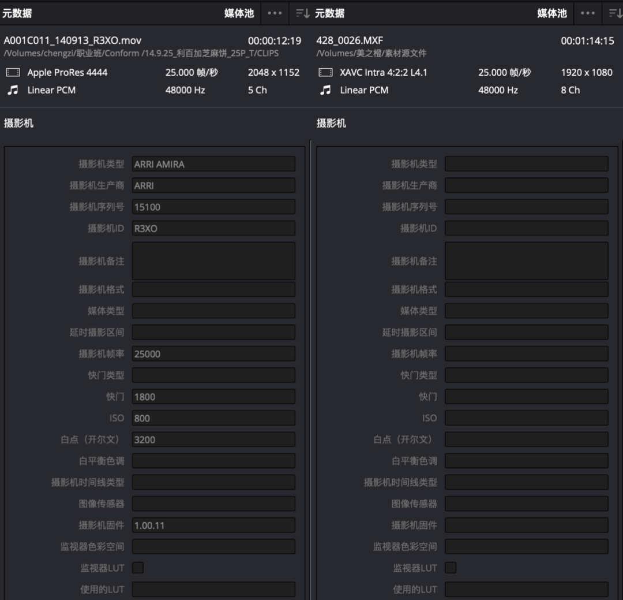Open the 媒体池 dropdown in the right panel
623x600 pixels.
pos(552,13)
